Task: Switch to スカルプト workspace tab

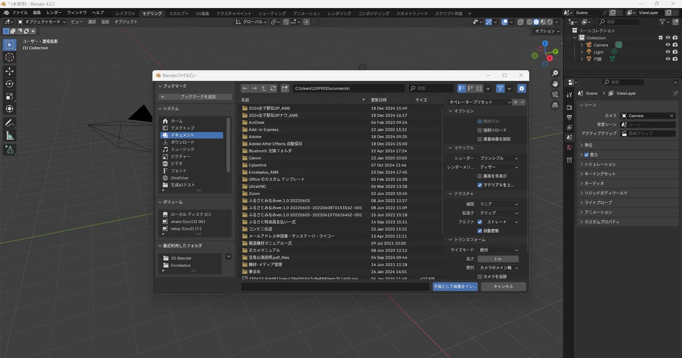Action: [x=179, y=13]
